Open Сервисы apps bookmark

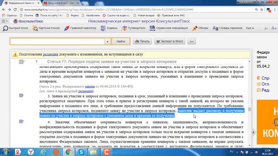[10, 16]
